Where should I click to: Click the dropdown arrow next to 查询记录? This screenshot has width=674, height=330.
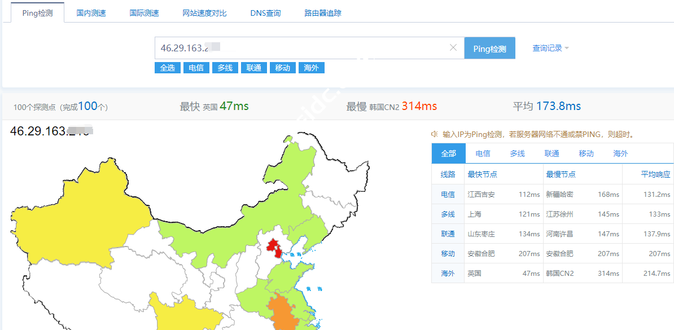click(566, 48)
